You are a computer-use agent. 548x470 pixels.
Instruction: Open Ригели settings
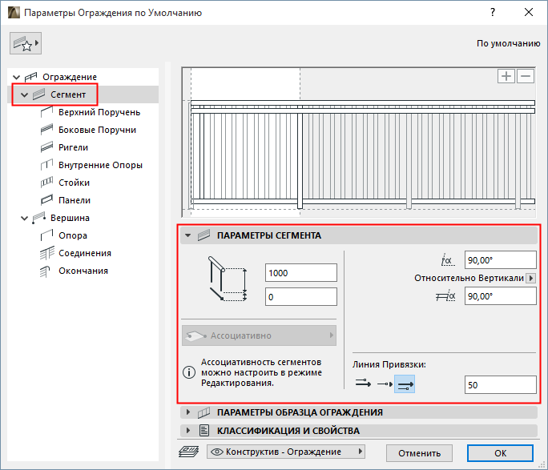[x=73, y=147]
